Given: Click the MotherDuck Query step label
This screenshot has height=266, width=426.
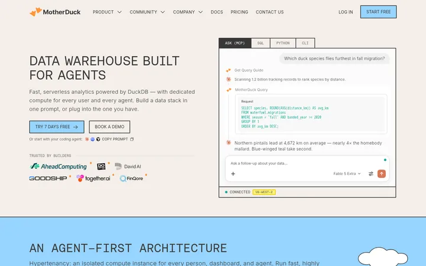Looking at the screenshot, I should pyautogui.click(x=251, y=90).
